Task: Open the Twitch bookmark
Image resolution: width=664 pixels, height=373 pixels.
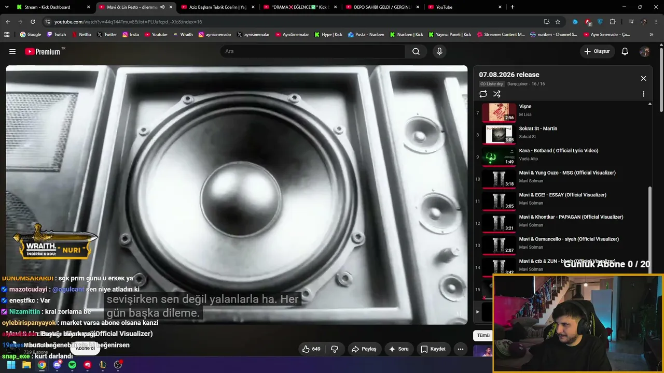Action: [x=57, y=35]
